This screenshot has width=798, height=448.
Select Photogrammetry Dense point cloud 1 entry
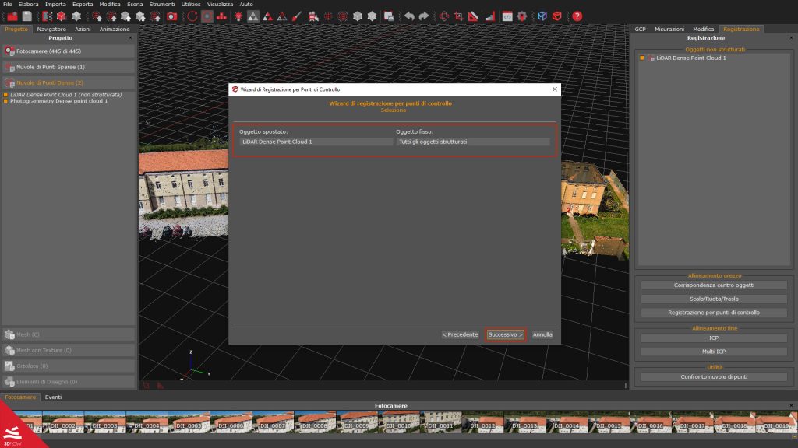(59, 101)
